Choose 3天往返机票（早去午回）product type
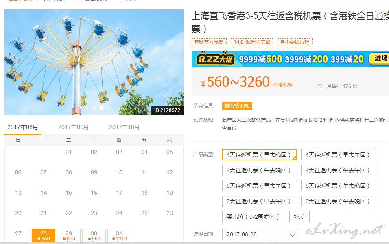389x244 pixels. point(260,201)
